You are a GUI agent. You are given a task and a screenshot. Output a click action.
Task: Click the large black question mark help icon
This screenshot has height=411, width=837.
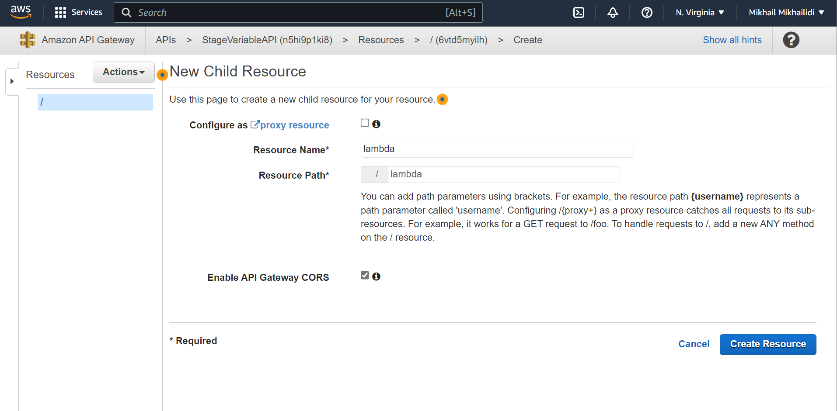click(791, 40)
